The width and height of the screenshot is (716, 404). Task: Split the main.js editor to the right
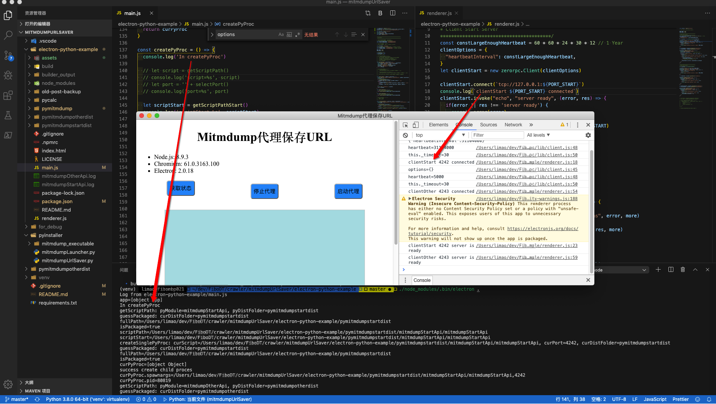pyautogui.click(x=393, y=13)
